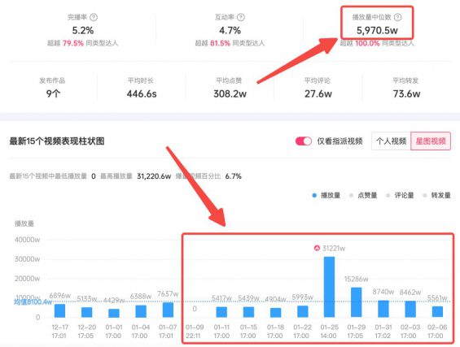Select the 02-03 bar showing 8462w

[410, 310]
